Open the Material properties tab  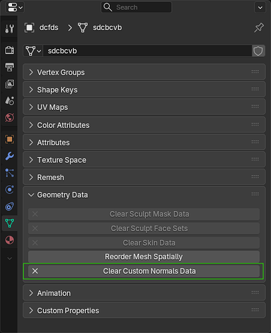pos(9,240)
